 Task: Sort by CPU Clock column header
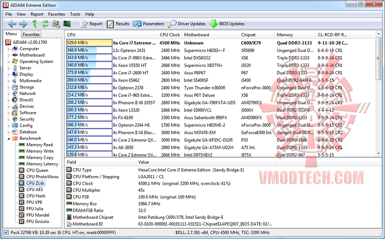click(x=170, y=35)
